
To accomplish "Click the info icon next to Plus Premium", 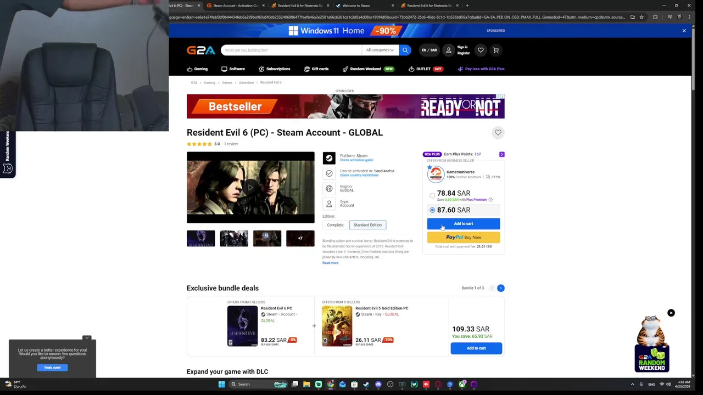I will (x=490, y=200).
